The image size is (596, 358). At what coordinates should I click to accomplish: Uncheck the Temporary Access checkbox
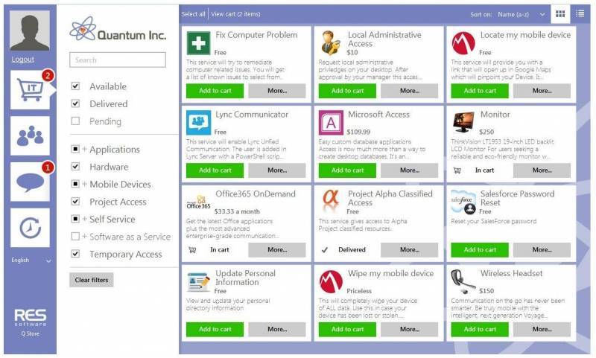[x=76, y=254]
